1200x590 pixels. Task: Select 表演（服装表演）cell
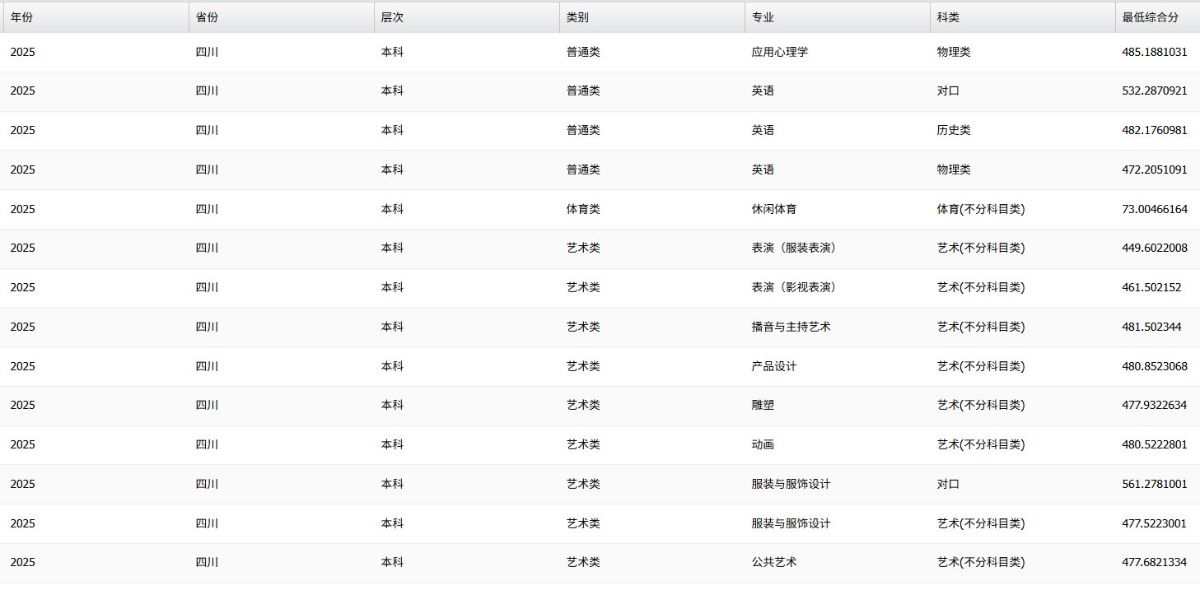(794, 248)
